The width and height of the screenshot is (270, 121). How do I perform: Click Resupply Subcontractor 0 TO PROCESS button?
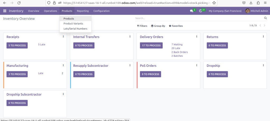[84, 74]
